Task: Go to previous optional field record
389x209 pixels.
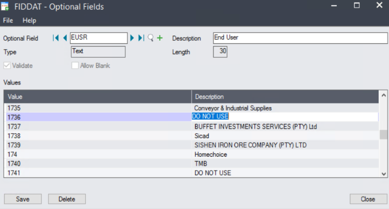Action: pyautogui.click(x=65, y=38)
